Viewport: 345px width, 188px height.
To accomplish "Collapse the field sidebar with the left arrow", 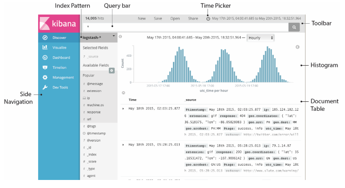I will point(121,37).
